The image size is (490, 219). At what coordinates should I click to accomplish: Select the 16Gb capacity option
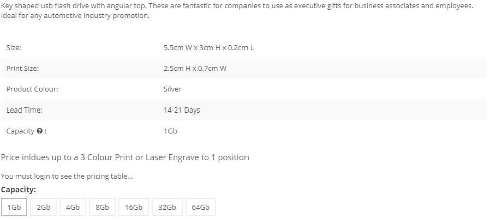134,207
